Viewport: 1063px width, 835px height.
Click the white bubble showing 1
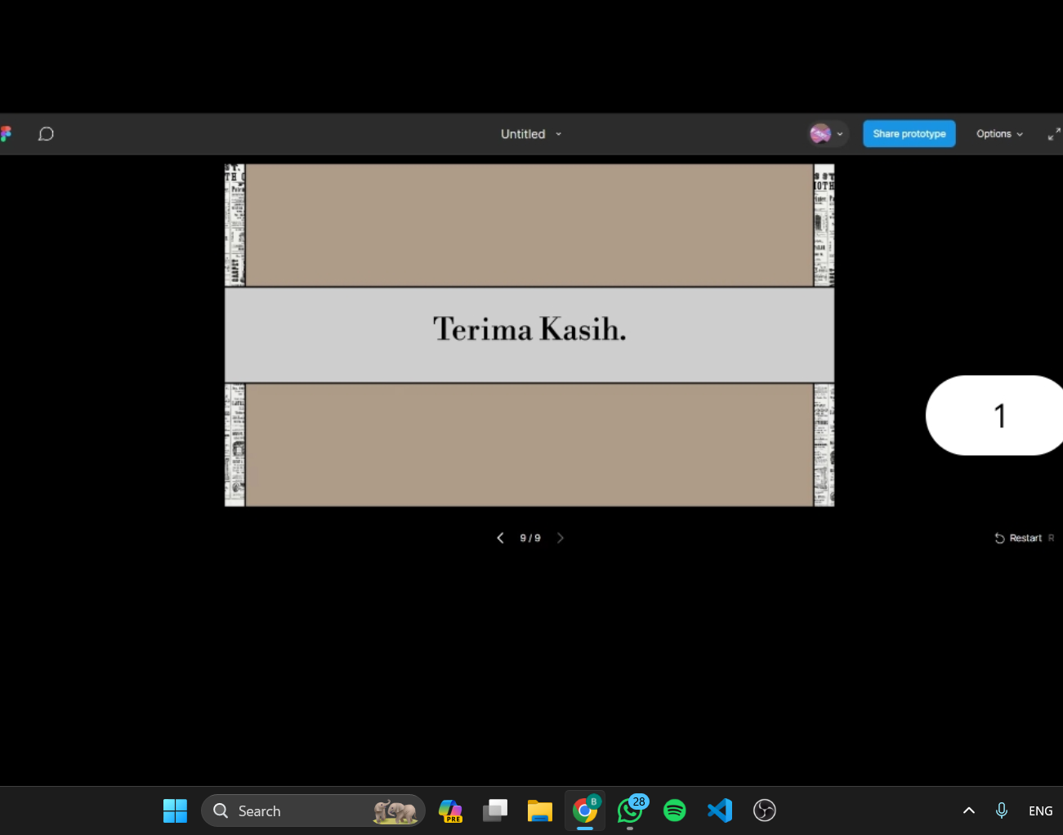998,415
